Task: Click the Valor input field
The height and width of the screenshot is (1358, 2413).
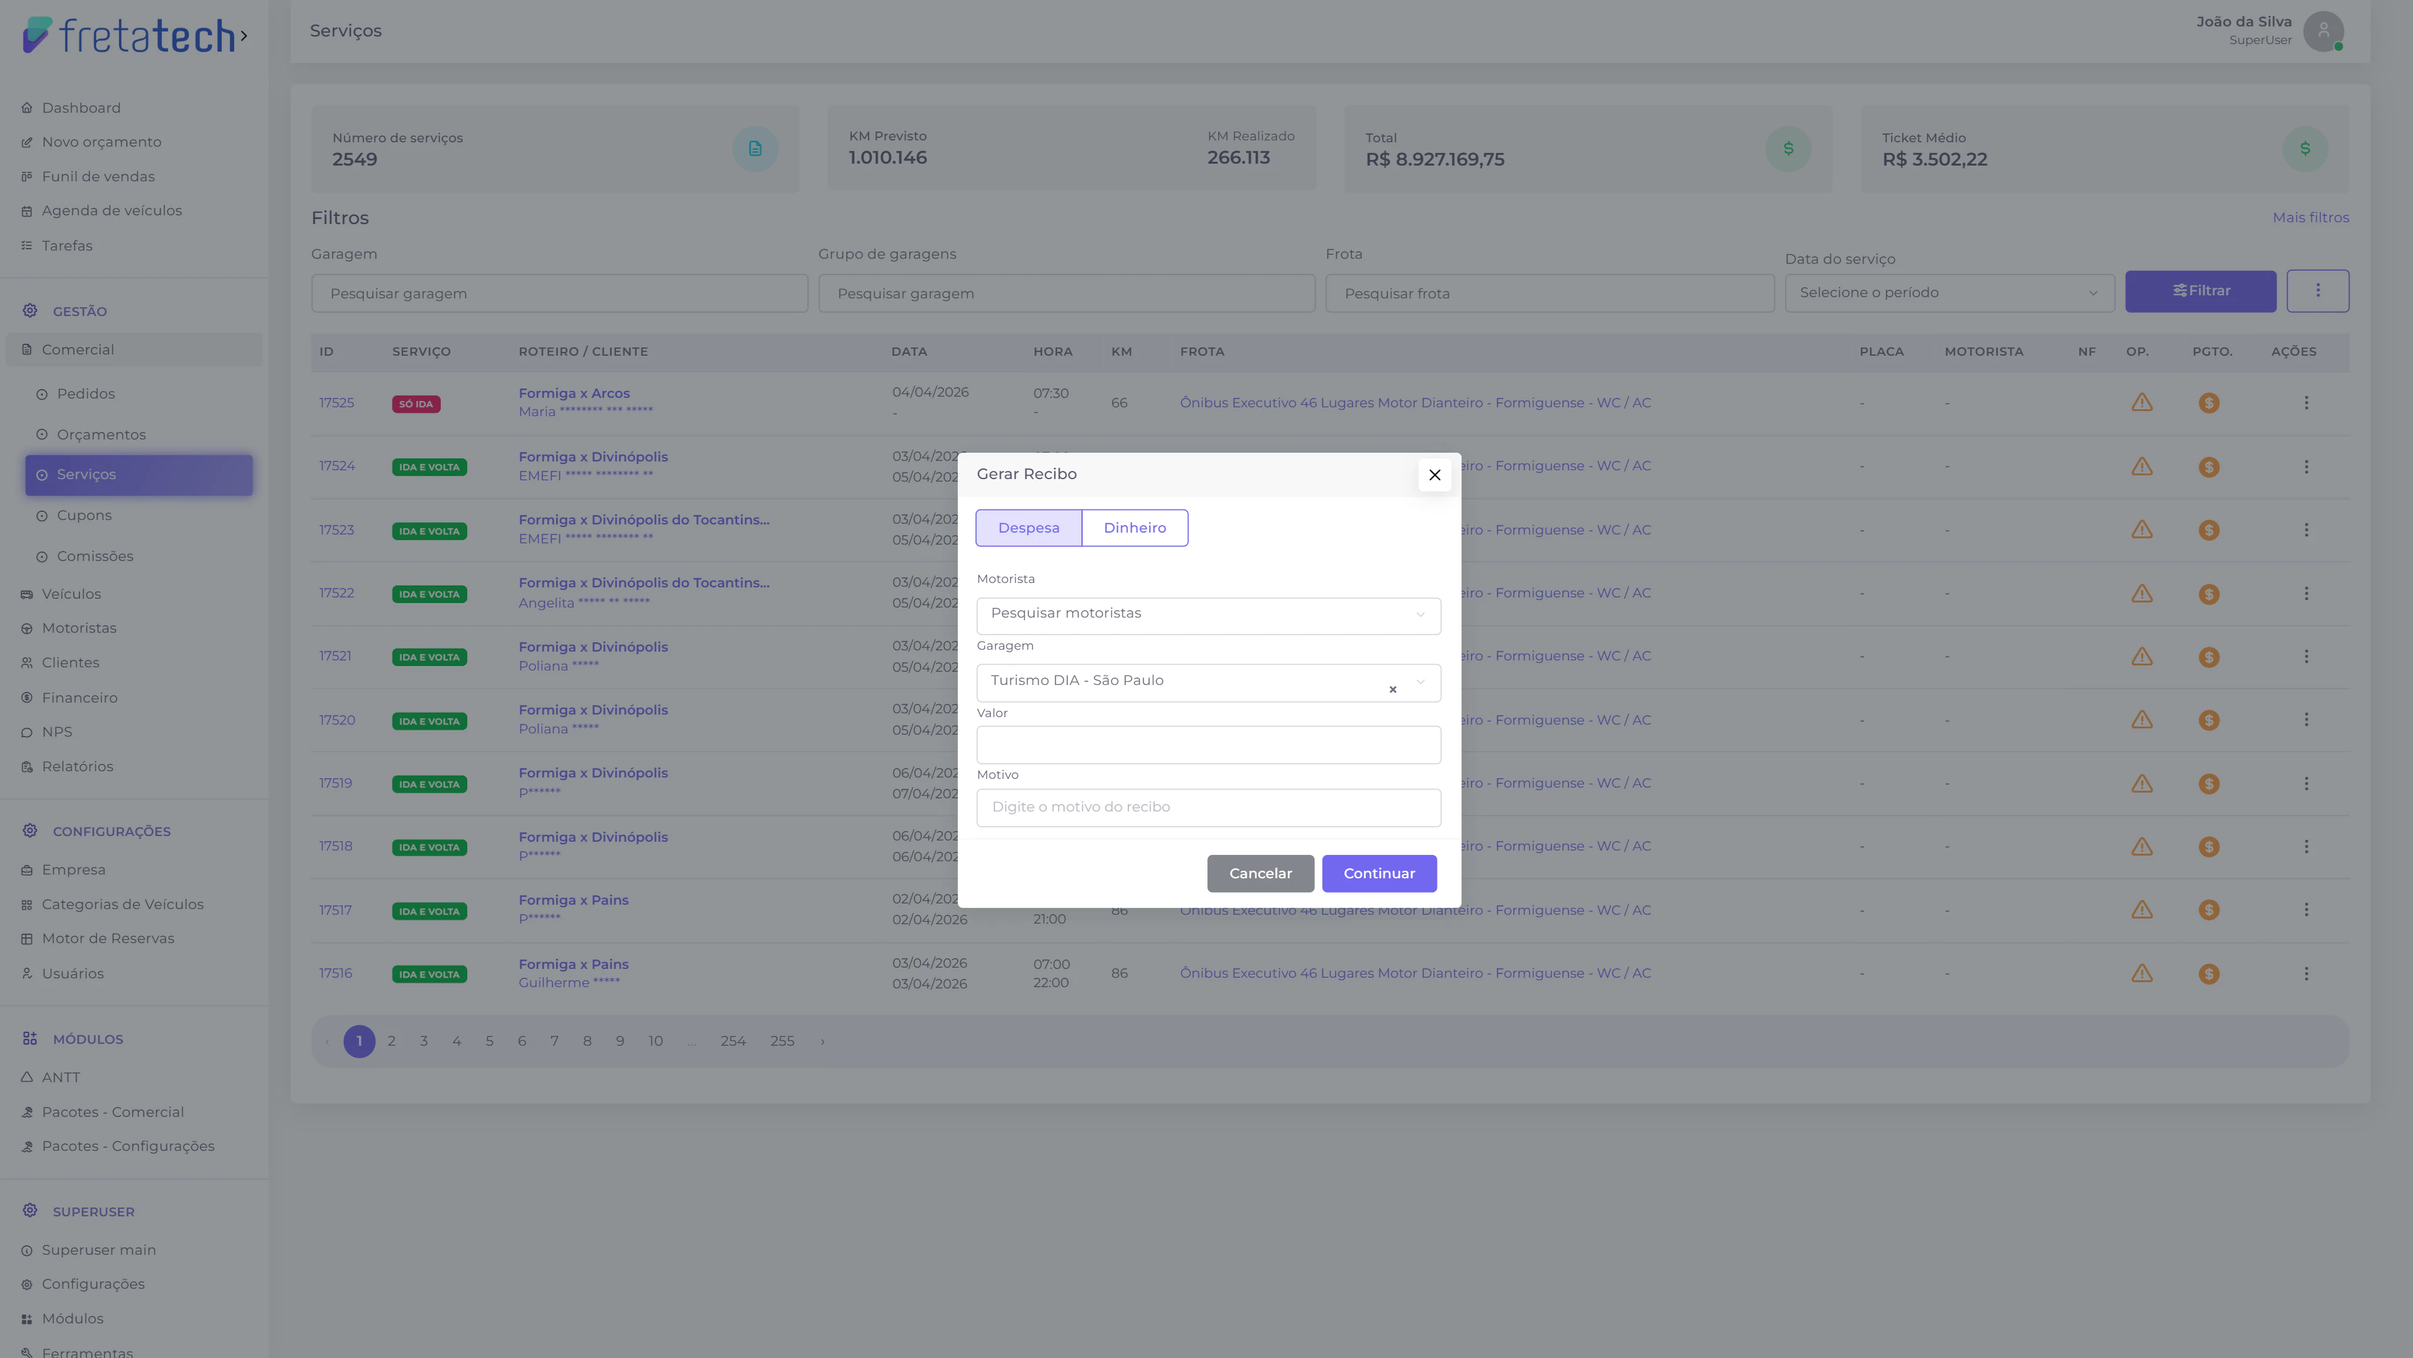Action: 1207,745
